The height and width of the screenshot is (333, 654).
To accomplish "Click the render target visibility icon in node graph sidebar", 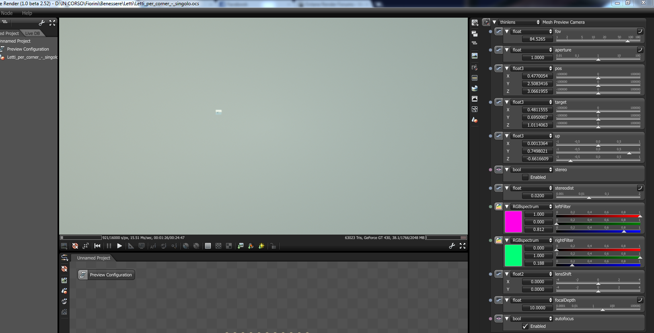I will point(64,280).
